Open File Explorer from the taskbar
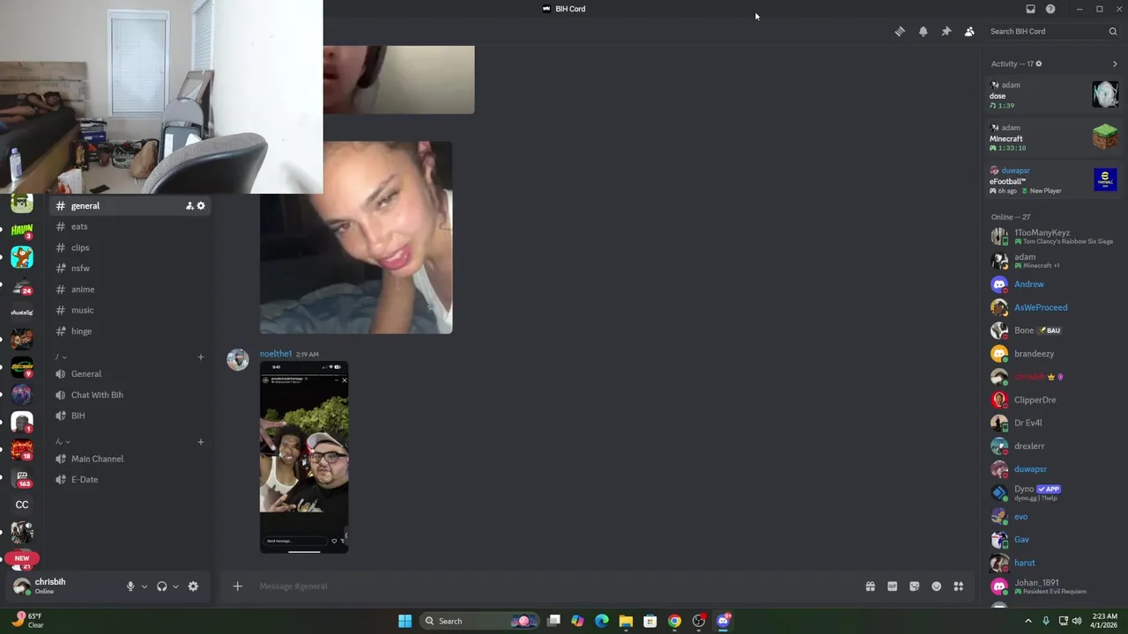The height and width of the screenshot is (634, 1128). 626,621
